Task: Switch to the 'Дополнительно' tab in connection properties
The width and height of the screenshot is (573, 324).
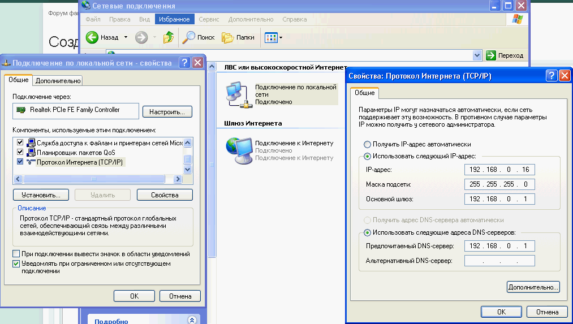Action: 58,81
